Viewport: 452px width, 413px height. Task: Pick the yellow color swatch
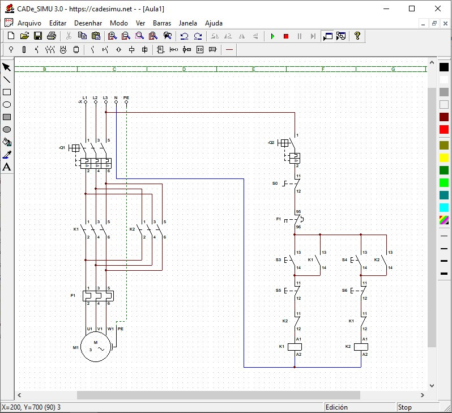pos(444,157)
